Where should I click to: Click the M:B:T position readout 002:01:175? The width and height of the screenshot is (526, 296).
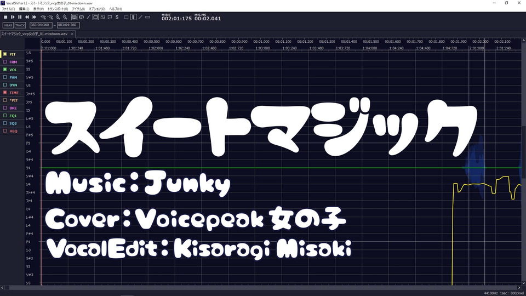pos(176,19)
